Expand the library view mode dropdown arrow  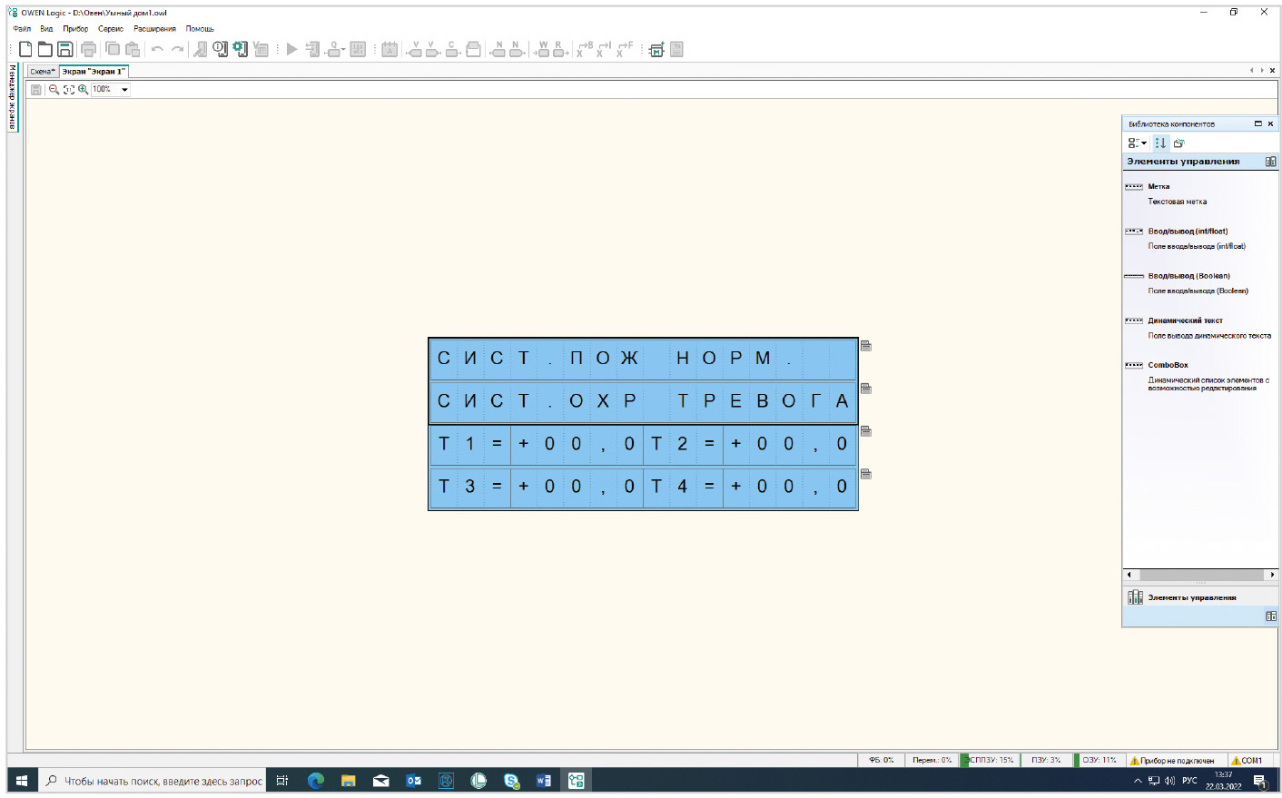pyautogui.click(x=1144, y=143)
